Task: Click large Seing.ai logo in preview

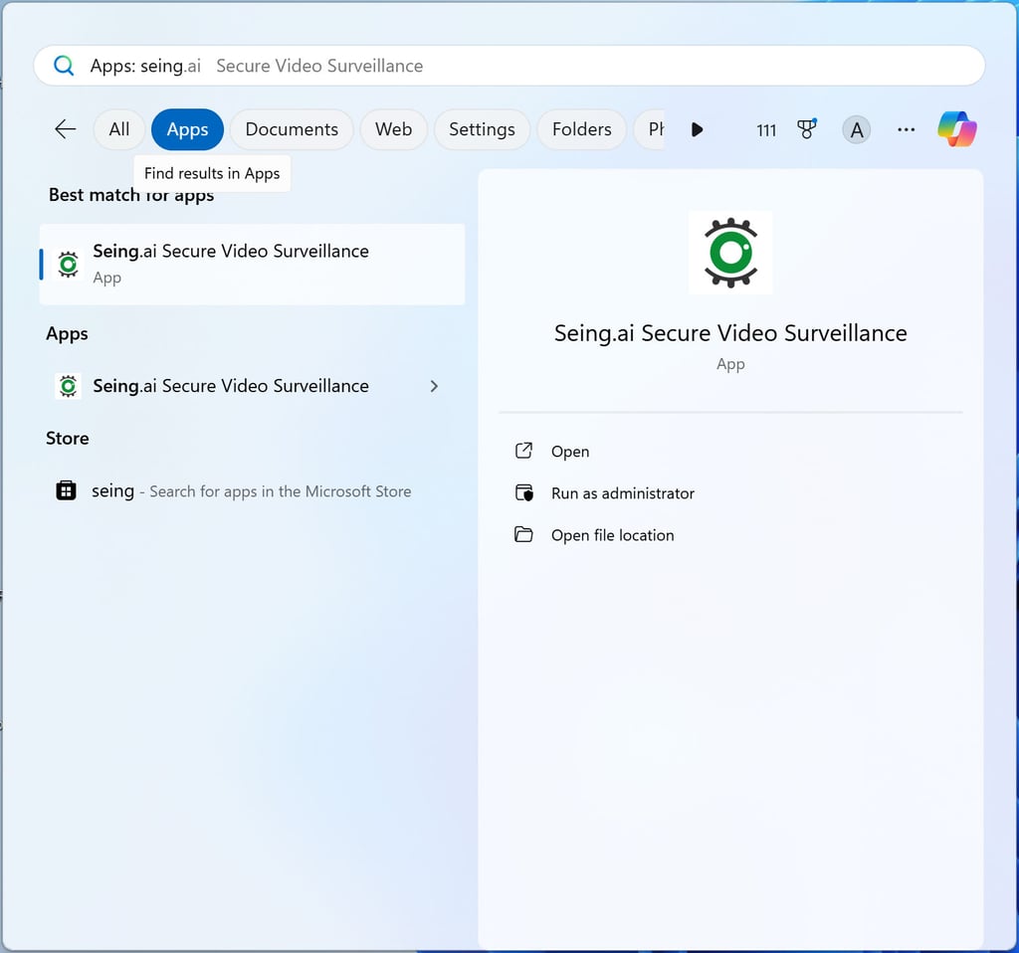Action: click(730, 253)
